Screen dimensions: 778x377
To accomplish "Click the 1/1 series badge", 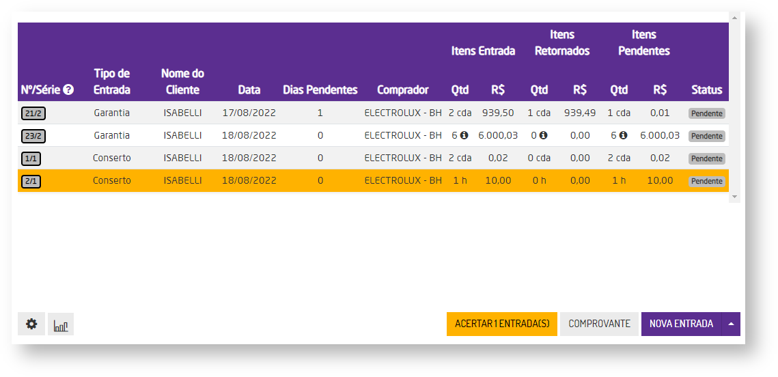I will coord(31,158).
